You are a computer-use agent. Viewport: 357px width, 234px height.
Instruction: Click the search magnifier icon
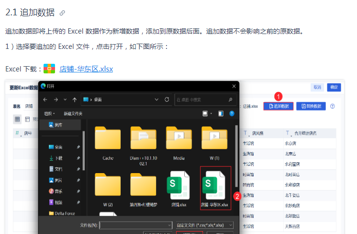coord(230,100)
